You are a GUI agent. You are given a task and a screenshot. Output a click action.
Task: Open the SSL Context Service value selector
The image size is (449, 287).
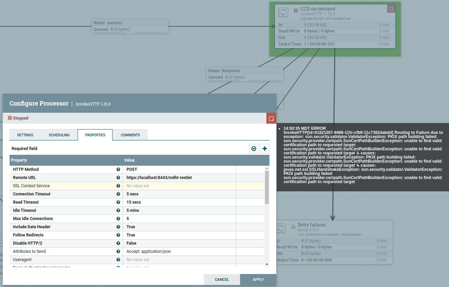[x=179, y=186]
